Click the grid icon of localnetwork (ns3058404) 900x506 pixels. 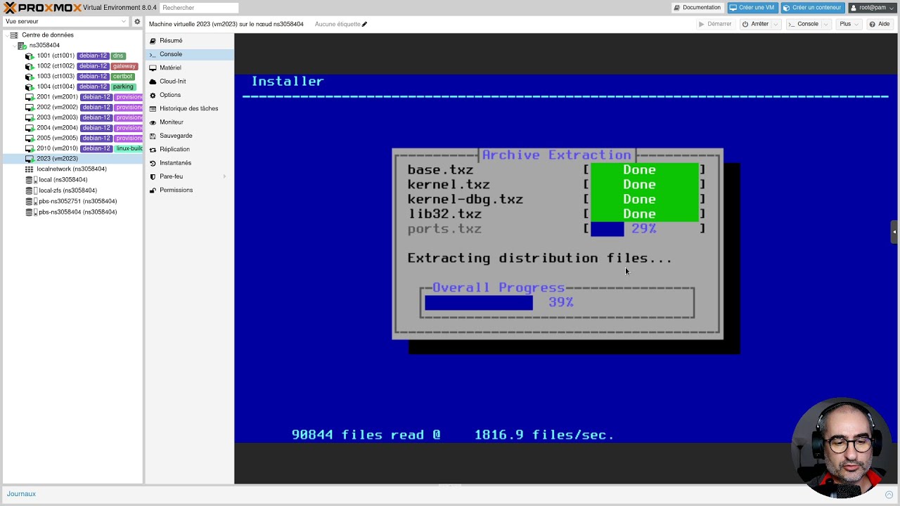pyautogui.click(x=30, y=169)
